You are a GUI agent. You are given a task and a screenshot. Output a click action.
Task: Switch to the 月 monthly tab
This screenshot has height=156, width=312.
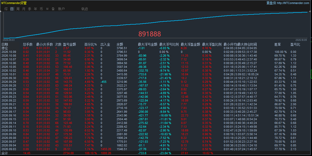pyautogui.click(x=24, y=9)
